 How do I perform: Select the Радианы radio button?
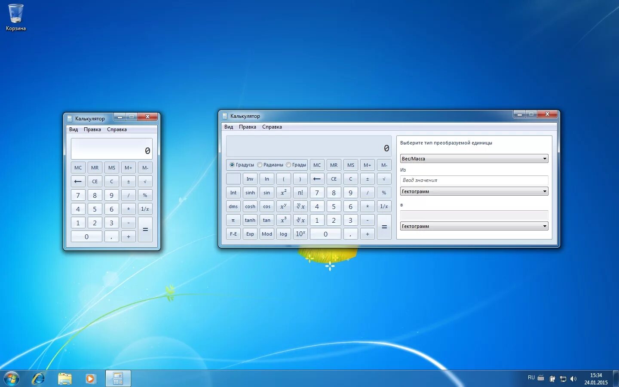260,165
